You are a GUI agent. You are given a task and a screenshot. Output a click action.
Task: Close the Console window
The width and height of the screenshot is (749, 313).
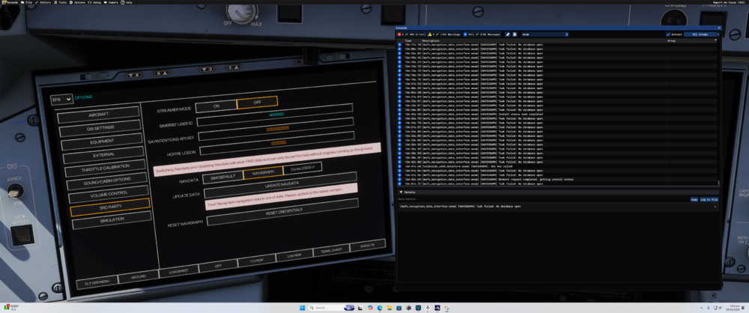(718, 26)
